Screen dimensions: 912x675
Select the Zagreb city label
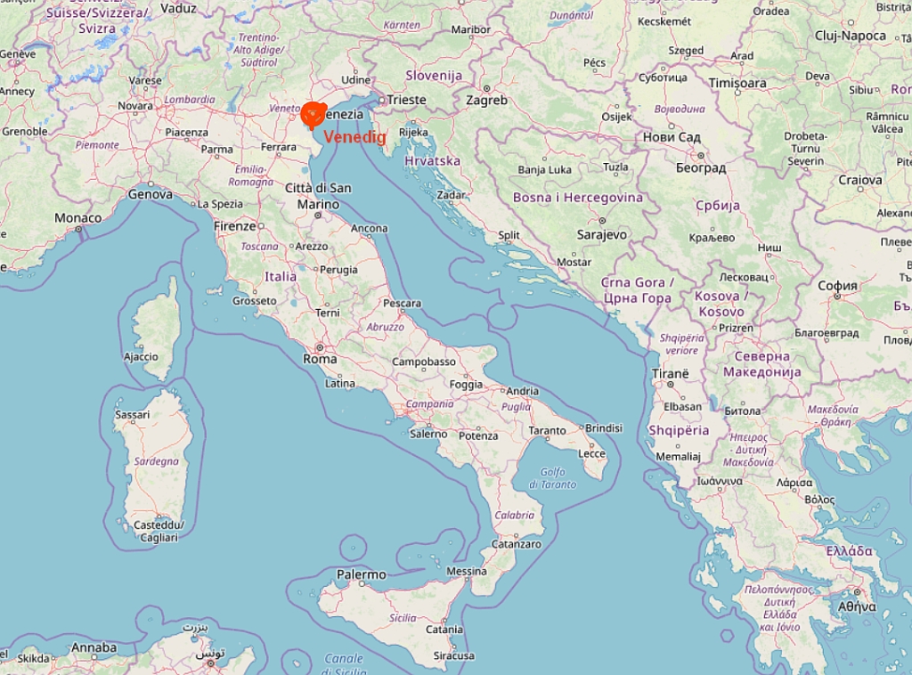tap(487, 101)
